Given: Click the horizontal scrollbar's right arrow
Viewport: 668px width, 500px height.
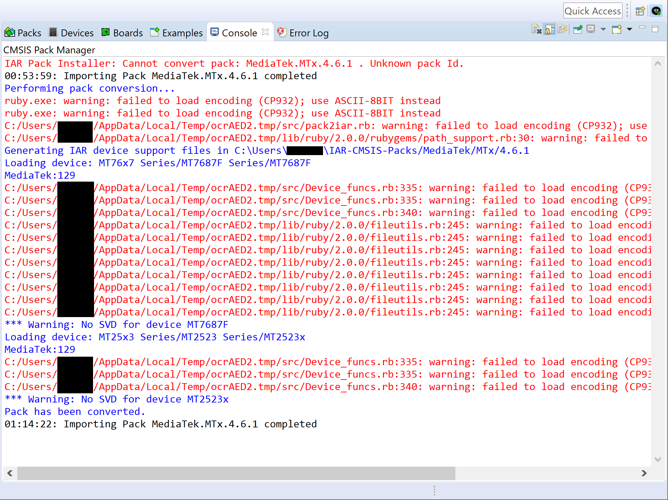Looking at the screenshot, I should point(644,473).
